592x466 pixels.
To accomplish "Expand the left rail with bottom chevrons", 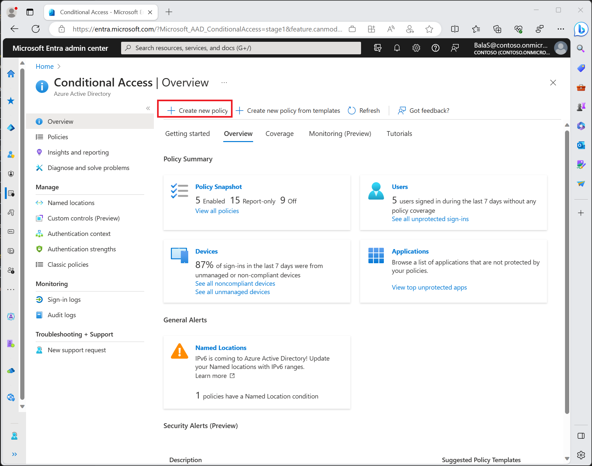I will coord(14,454).
